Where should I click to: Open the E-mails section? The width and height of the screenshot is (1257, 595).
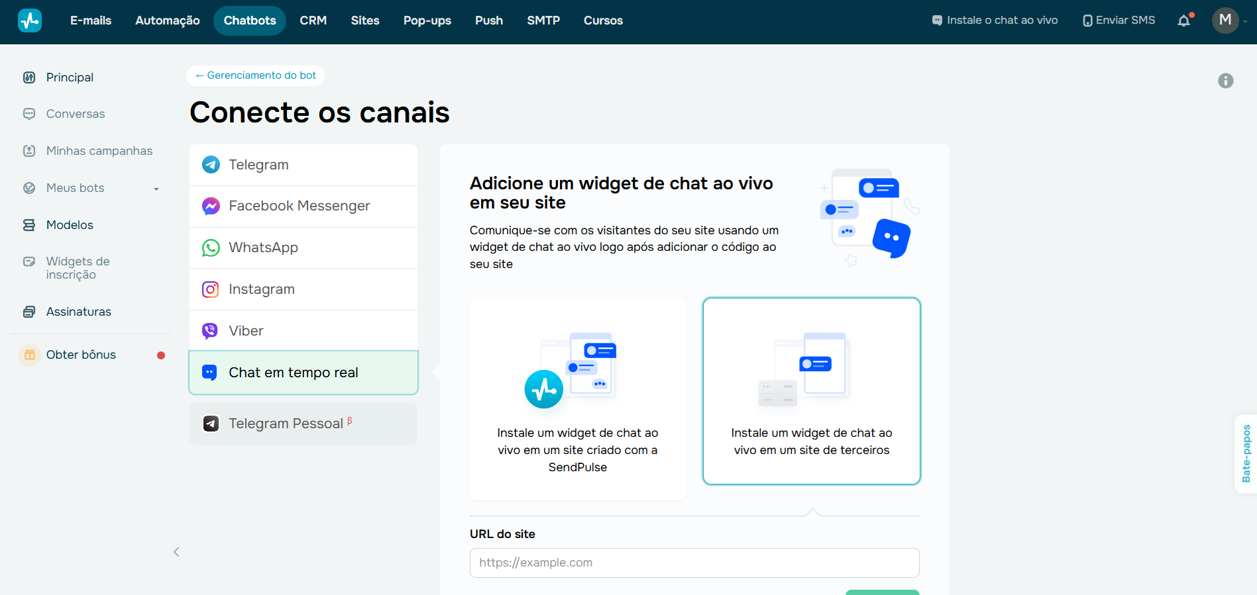coord(91,21)
